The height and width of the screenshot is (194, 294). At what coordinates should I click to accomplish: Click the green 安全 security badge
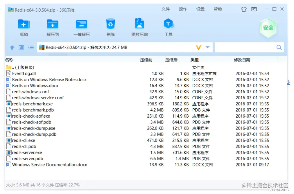[x=268, y=28]
